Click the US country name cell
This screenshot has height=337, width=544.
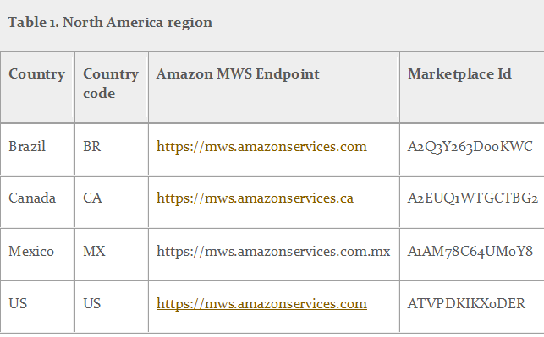pyautogui.click(x=18, y=304)
